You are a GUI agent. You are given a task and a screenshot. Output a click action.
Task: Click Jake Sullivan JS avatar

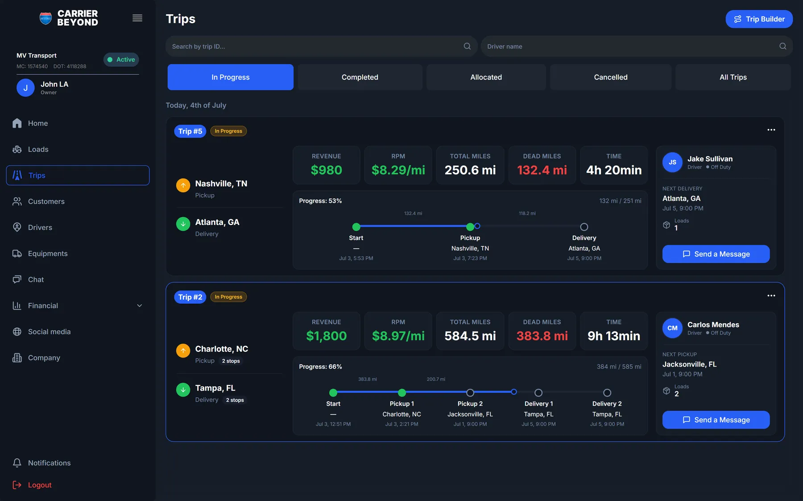672,163
